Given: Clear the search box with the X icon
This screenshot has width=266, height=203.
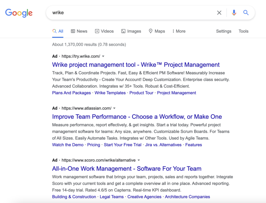Looking at the screenshot, I should coord(219,12).
